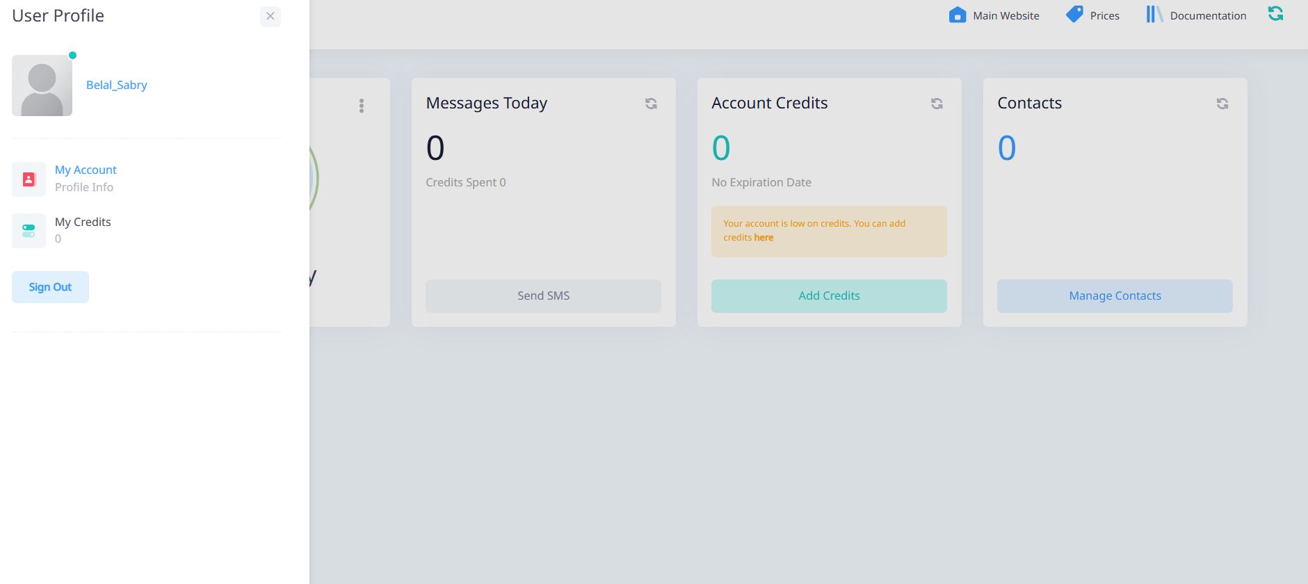This screenshot has height=584, width=1308.
Task: Open the three-dot card options menu
Action: point(362,106)
